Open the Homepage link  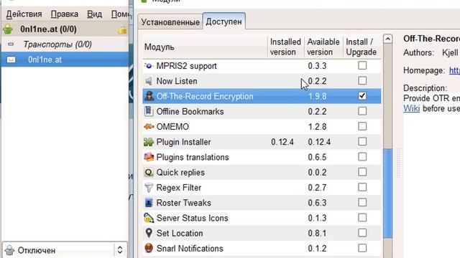pyautogui.click(x=454, y=70)
